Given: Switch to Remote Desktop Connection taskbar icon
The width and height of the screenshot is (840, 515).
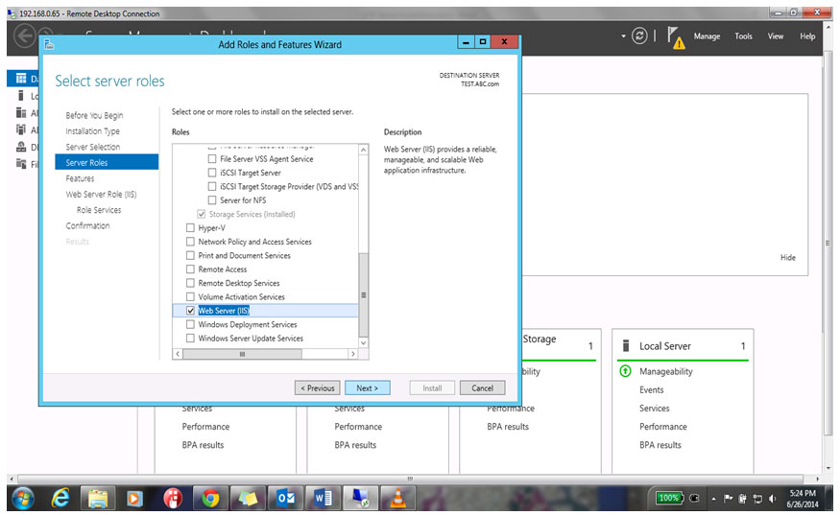Looking at the screenshot, I should pos(360,499).
